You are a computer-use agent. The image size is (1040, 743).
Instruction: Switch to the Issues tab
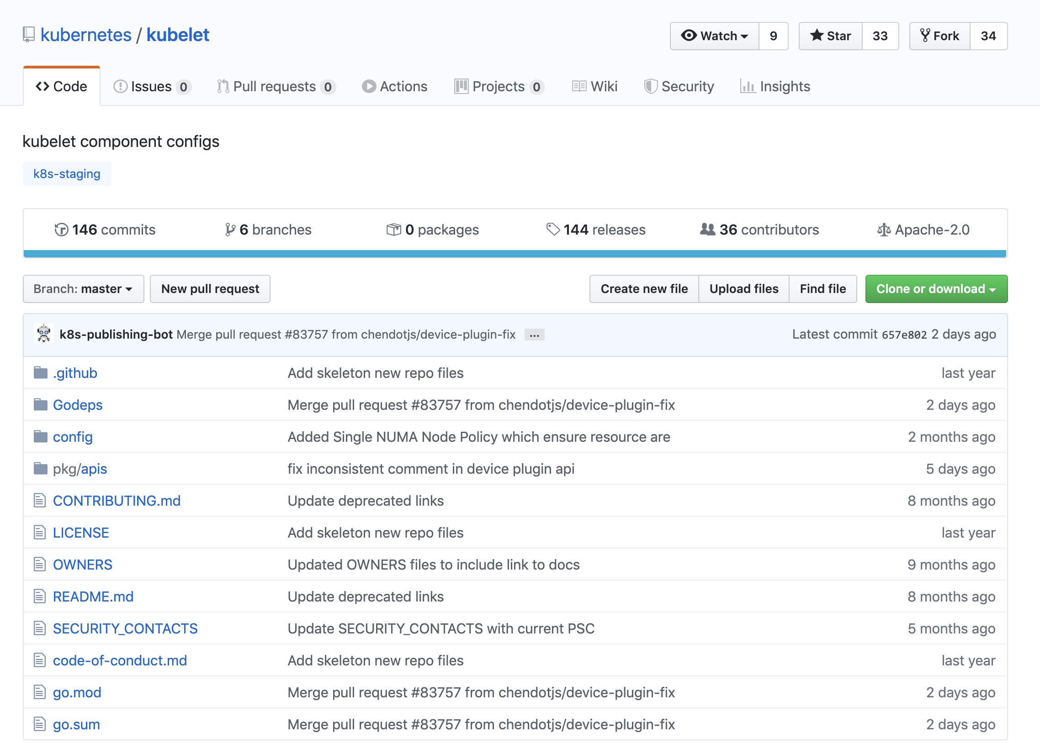tap(152, 86)
